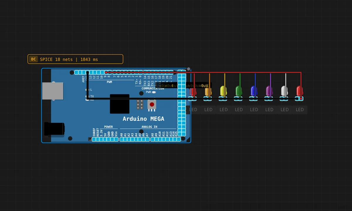Screen dimensions: 352x211
Task: Click the A0 pin in the ANALOG IN header
Action: coord(121,139)
